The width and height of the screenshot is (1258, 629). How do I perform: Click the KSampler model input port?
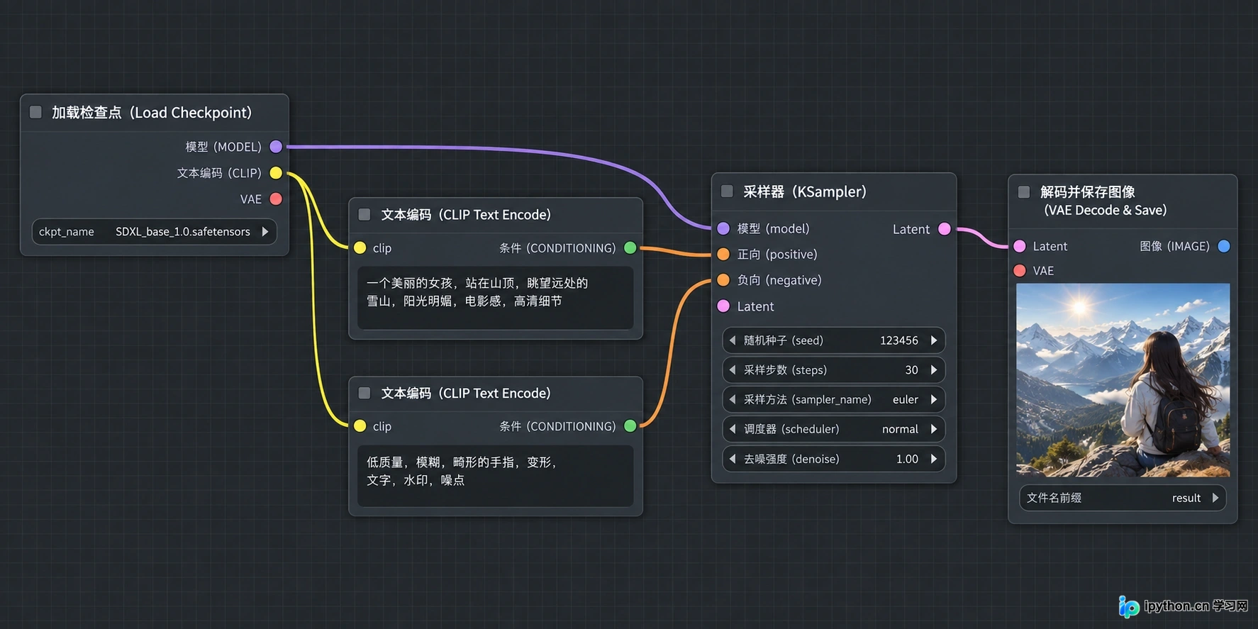point(723,228)
